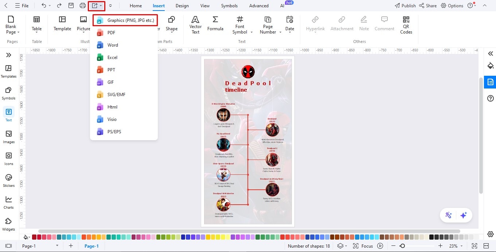496x252 pixels.
Task: Open the Page-1 dropdown selector
Action: pos(40,246)
